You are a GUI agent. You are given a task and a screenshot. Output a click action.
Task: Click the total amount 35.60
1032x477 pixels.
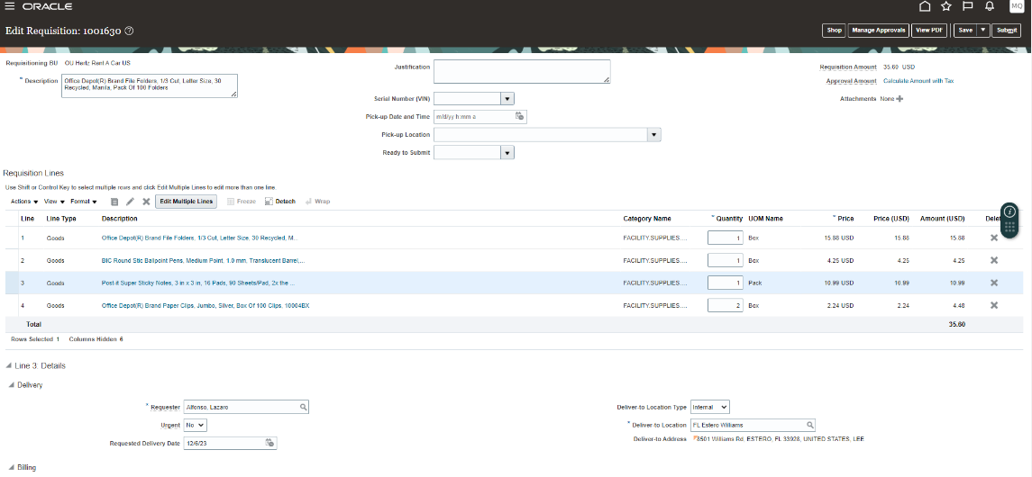[957, 325]
